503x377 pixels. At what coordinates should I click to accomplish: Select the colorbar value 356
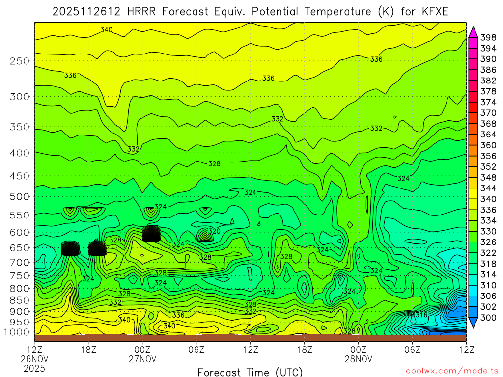[488, 156]
